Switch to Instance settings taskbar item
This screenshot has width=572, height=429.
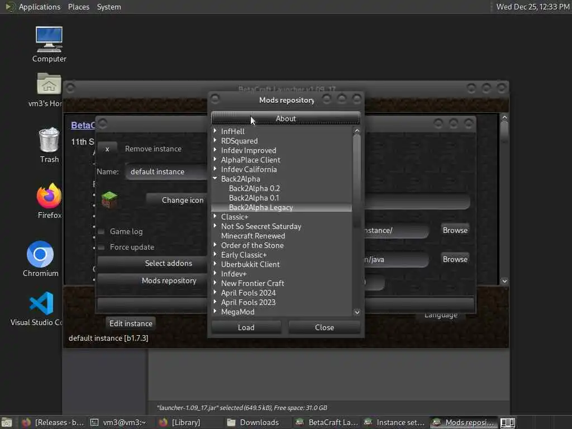(x=394, y=422)
